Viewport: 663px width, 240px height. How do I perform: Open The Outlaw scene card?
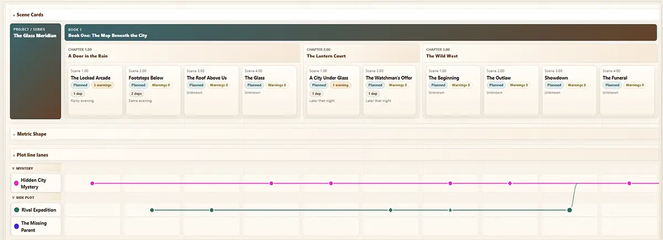pos(511,90)
